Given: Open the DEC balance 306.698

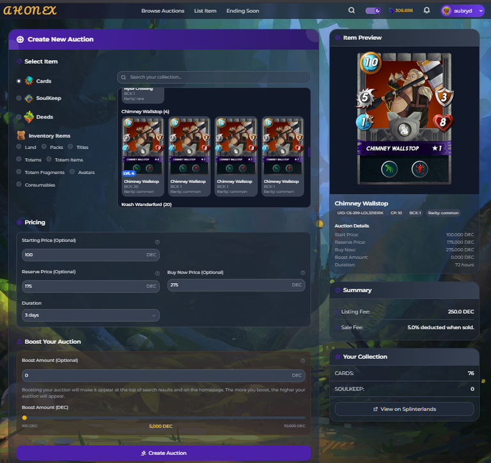Looking at the screenshot, I should 400,11.
